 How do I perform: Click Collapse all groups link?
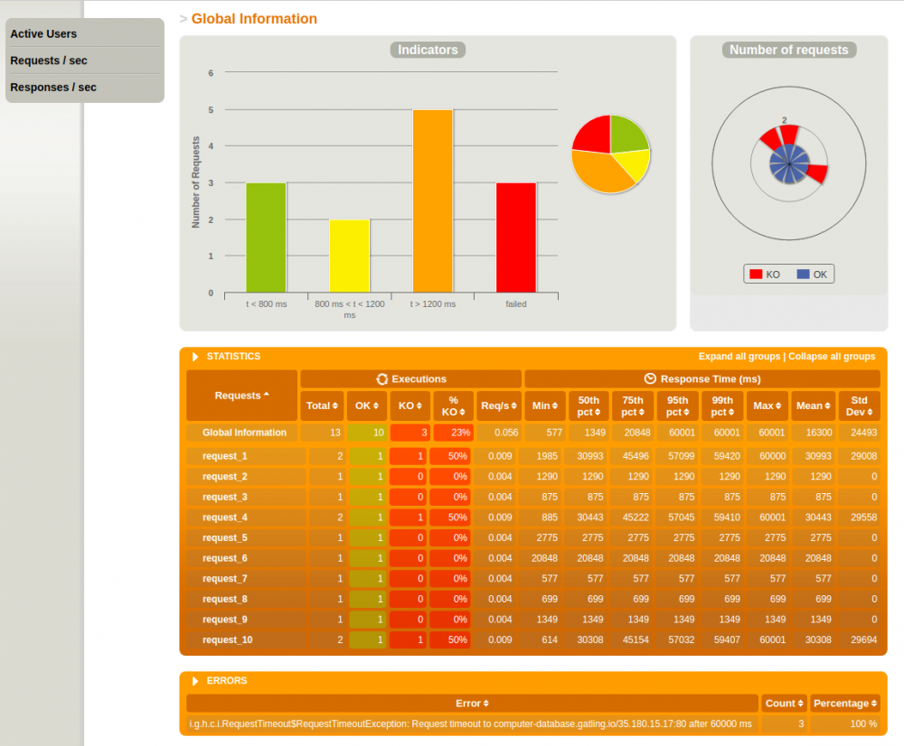(832, 357)
